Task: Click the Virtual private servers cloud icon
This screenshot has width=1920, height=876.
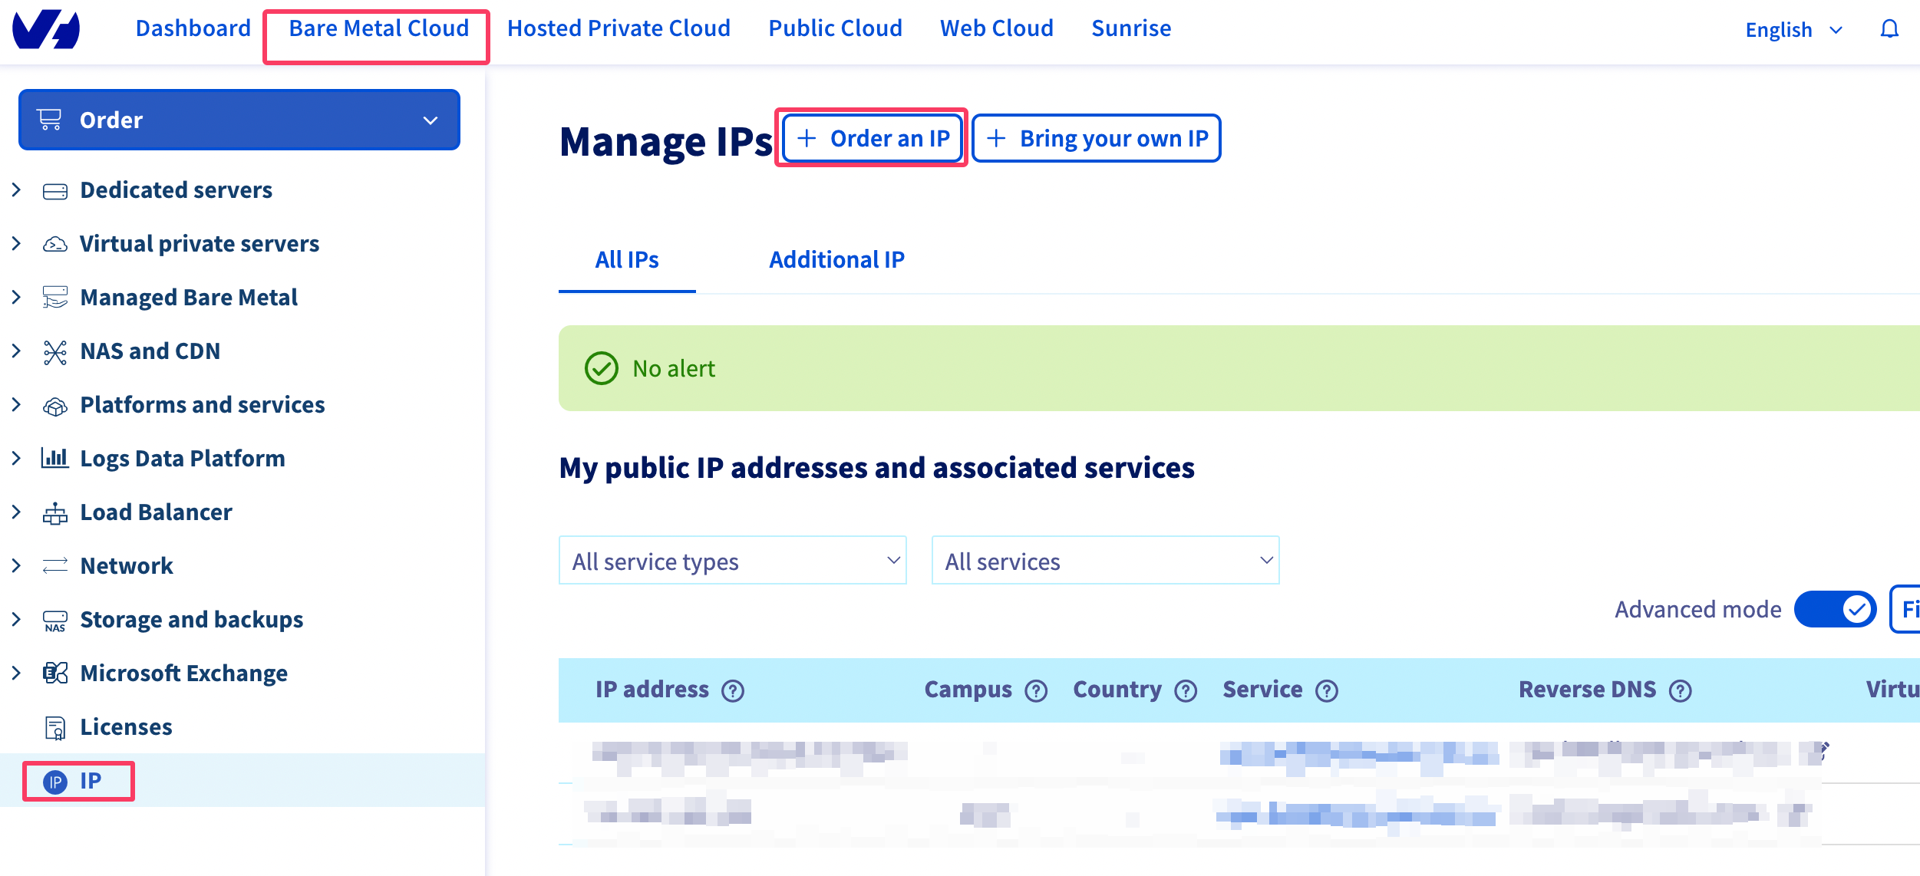Action: 55,244
